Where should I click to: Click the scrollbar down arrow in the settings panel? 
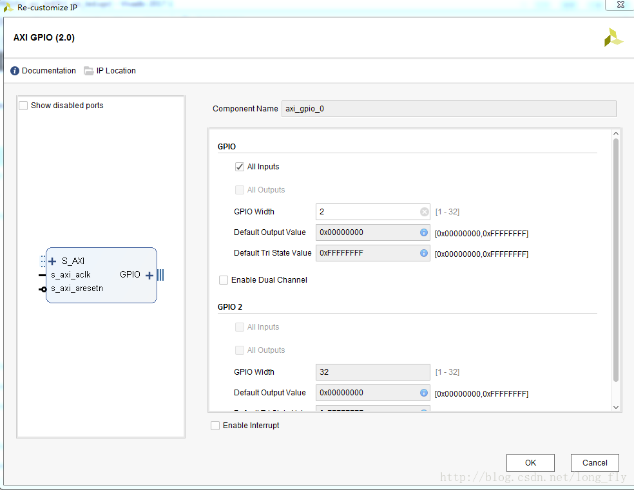(x=616, y=408)
